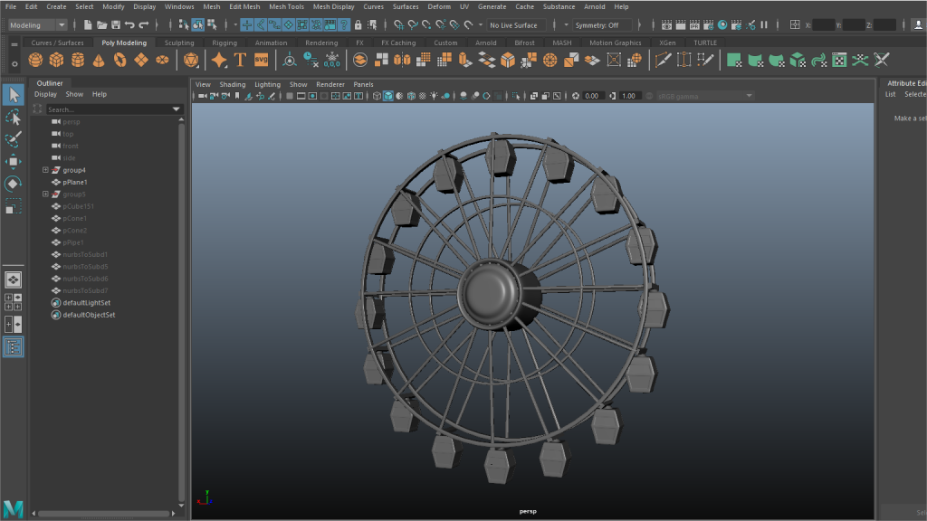Open the Mesh Tools menu
The height and width of the screenshot is (521, 927).
pyautogui.click(x=286, y=6)
